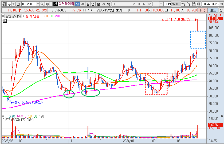Choose interval 60 button
This screenshot has width=224, height=144.
(145, 4)
